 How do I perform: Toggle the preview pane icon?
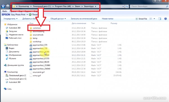point(160,19)
